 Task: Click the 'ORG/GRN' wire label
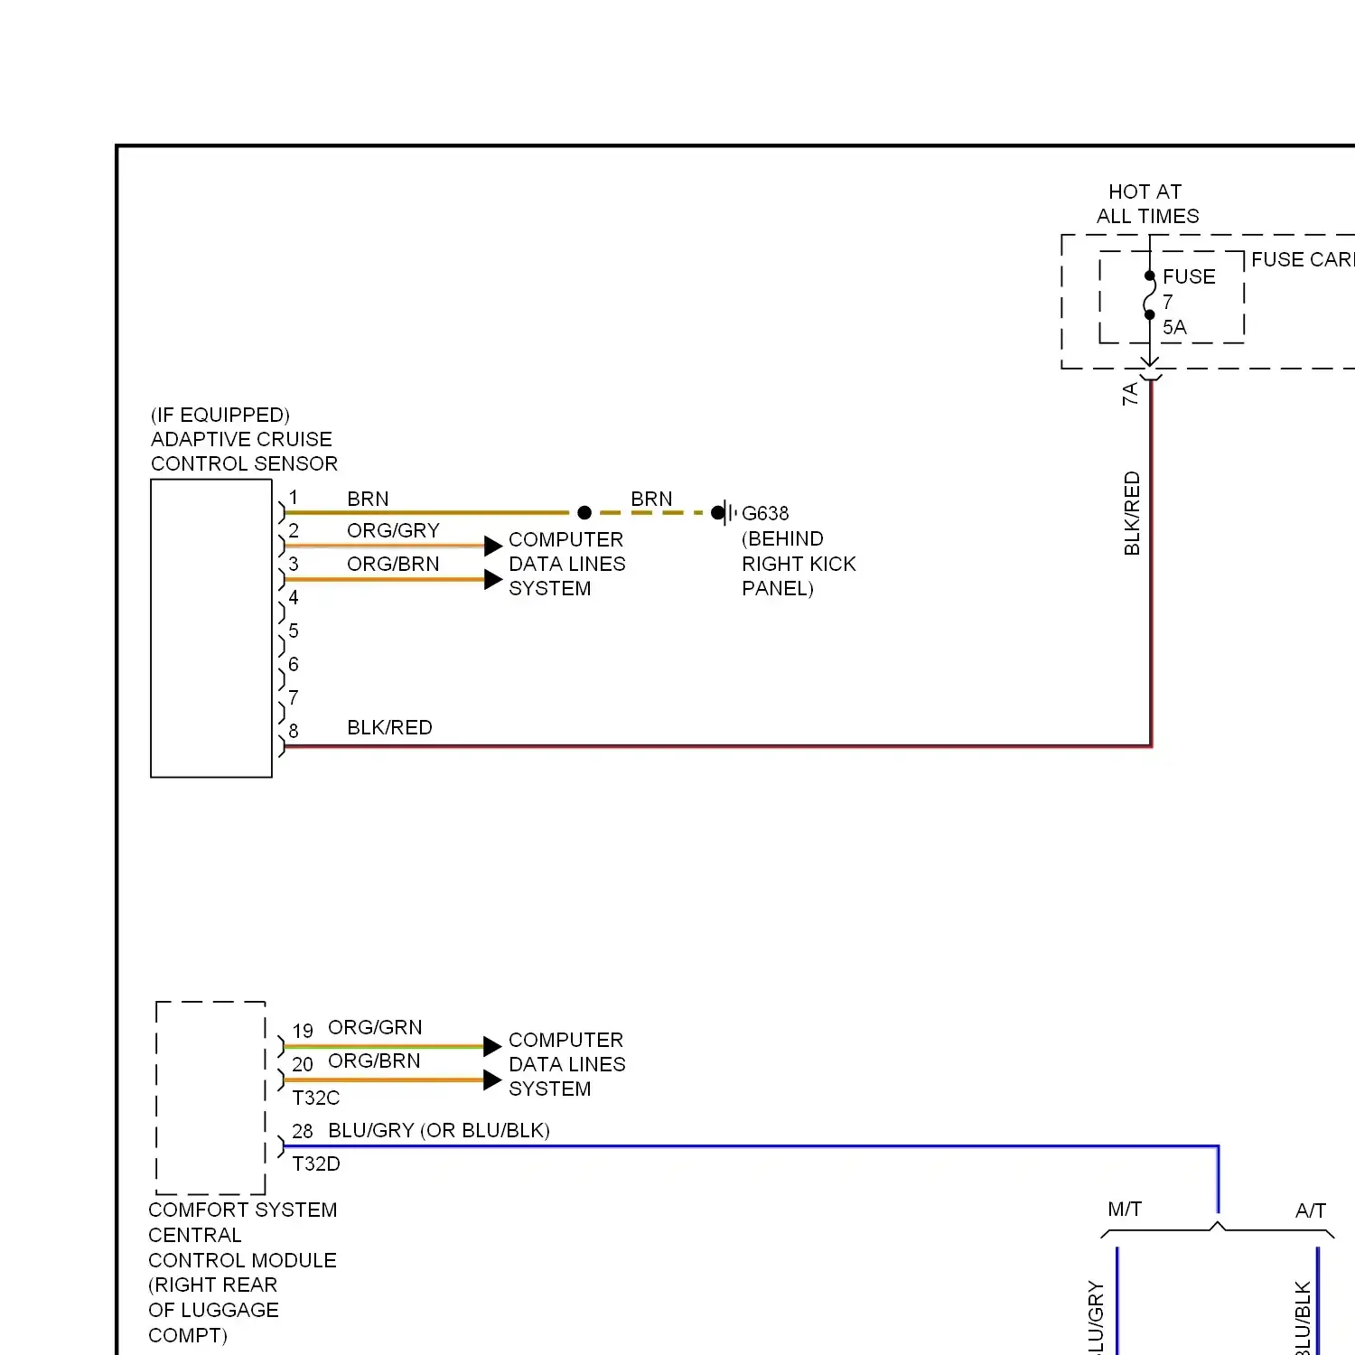click(x=375, y=1027)
